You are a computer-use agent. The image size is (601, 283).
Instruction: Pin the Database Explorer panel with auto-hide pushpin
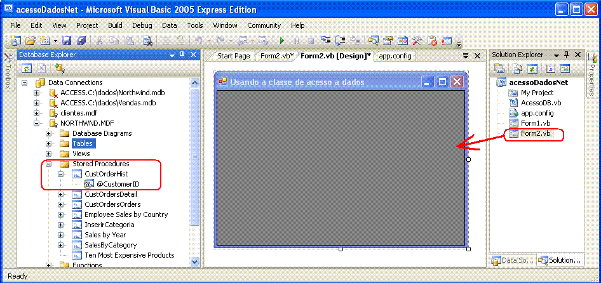[x=182, y=55]
